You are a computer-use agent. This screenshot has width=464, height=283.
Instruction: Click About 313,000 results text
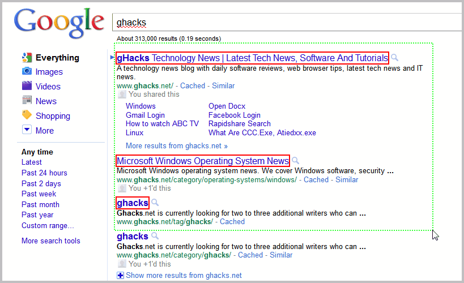tap(169, 38)
